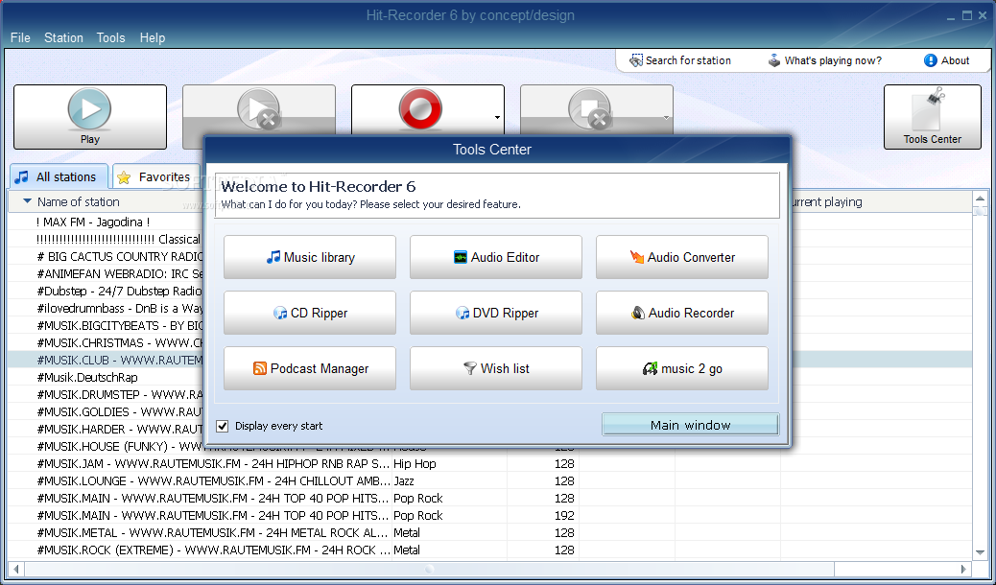Click vertical scrollbar up arrow
Image resolution: width=996 pixels, height=585 pixels.
click(980, 199)
